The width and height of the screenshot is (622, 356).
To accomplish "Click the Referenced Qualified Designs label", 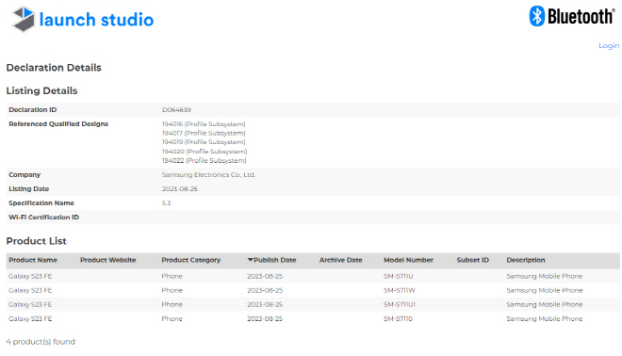I will (58, 124).
